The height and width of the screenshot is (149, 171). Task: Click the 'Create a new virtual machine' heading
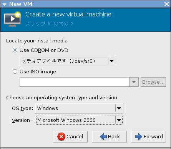coord(68,14)
